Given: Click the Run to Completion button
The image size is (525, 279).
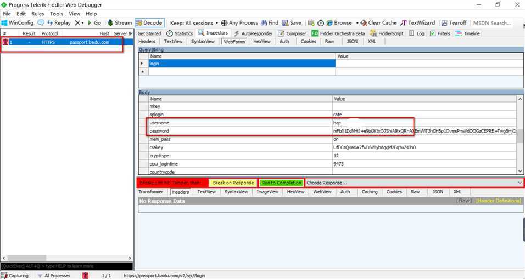Looking at the screenshot, I should coord(281,183).
